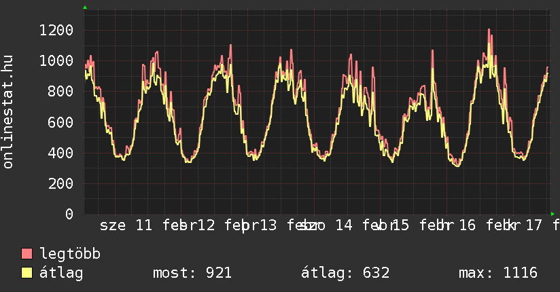Click the 1000 y-axis label
The width and height of the screenshot is (560, 292).
tap(56, 60)
